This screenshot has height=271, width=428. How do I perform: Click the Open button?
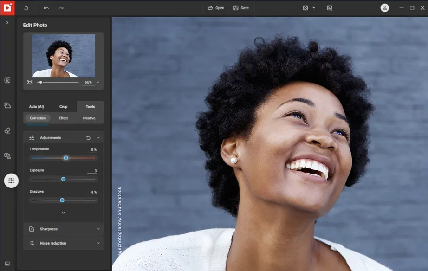216,8
